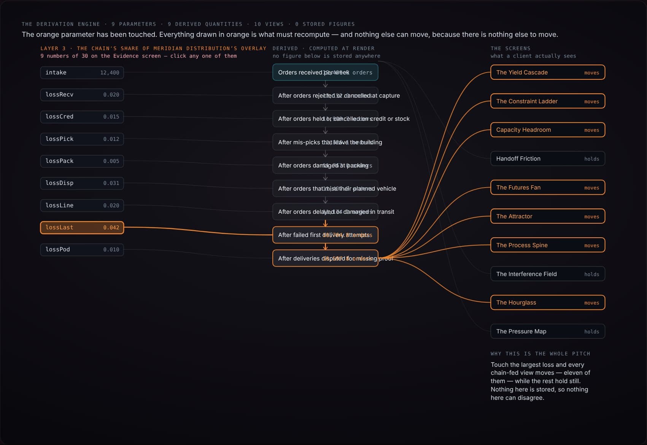Click the 'THE SCREENS' heading
This screenshot has width=647, height=445.
[x=510, y=48]
